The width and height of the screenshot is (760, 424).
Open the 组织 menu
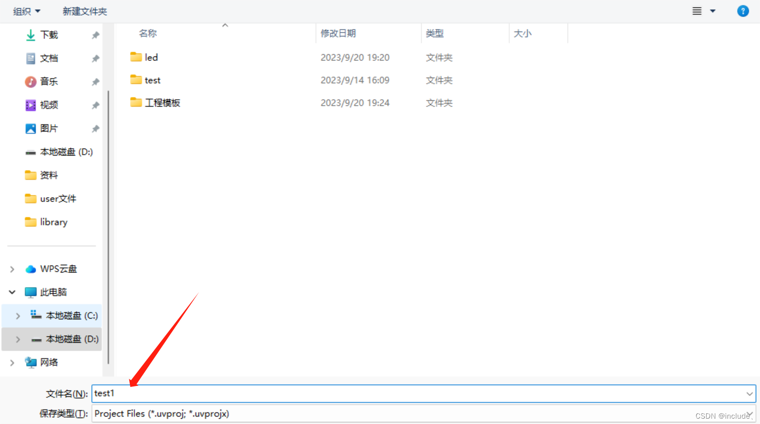(x=26, y=11)
